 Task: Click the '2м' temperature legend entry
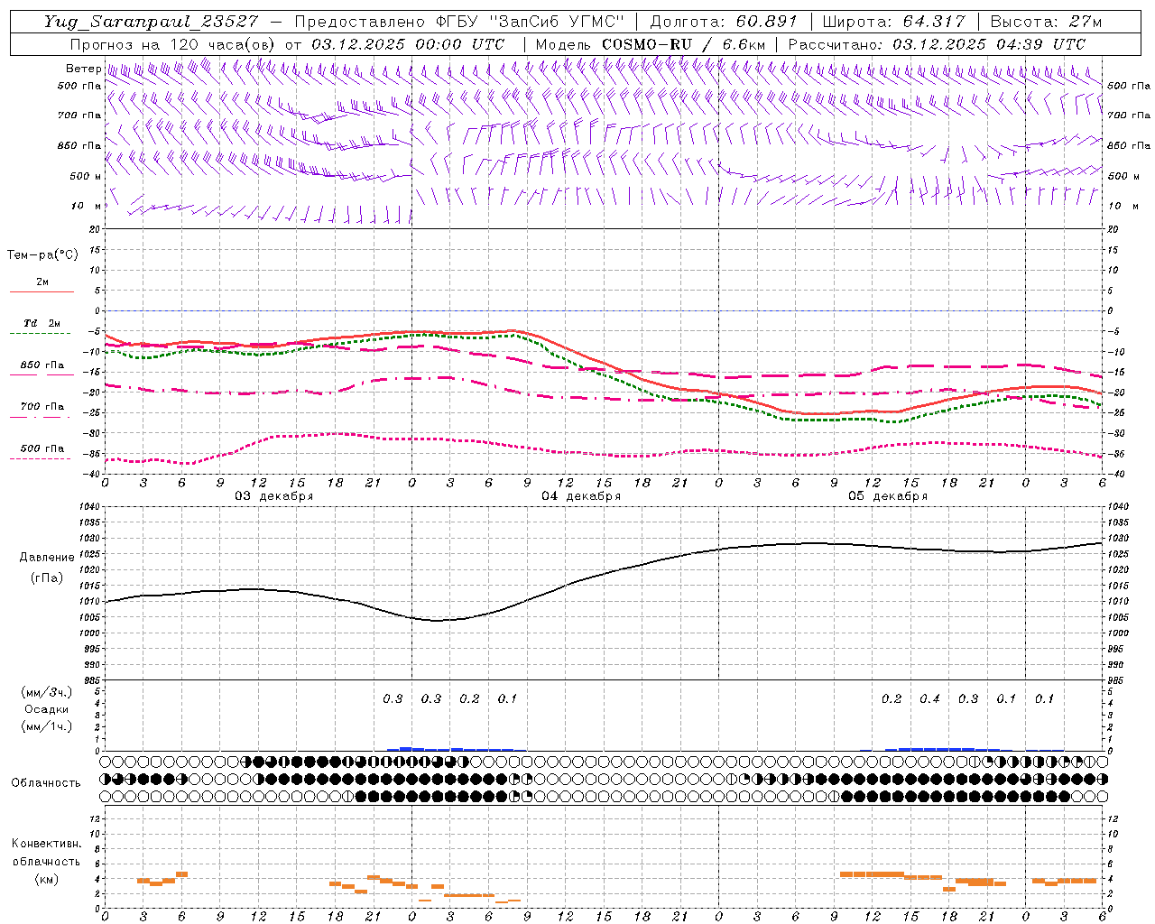click(42, 282)
